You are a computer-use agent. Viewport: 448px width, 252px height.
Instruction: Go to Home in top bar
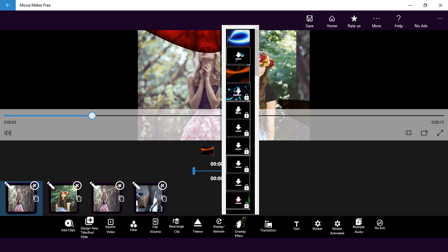tap(332, 22)
